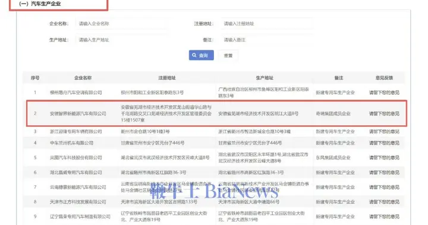428x225 pixels.
Task: Click the production address cell in row 5
Action: [x=263, y=157]
